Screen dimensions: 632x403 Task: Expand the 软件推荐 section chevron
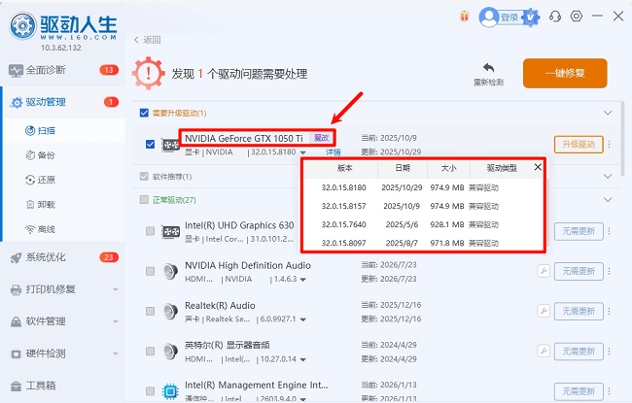coord(608,177)
